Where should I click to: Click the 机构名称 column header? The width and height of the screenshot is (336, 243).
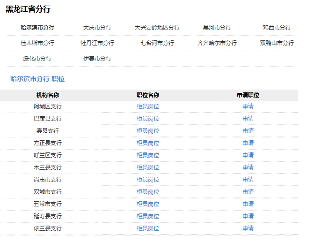click(x=48, y=95)
